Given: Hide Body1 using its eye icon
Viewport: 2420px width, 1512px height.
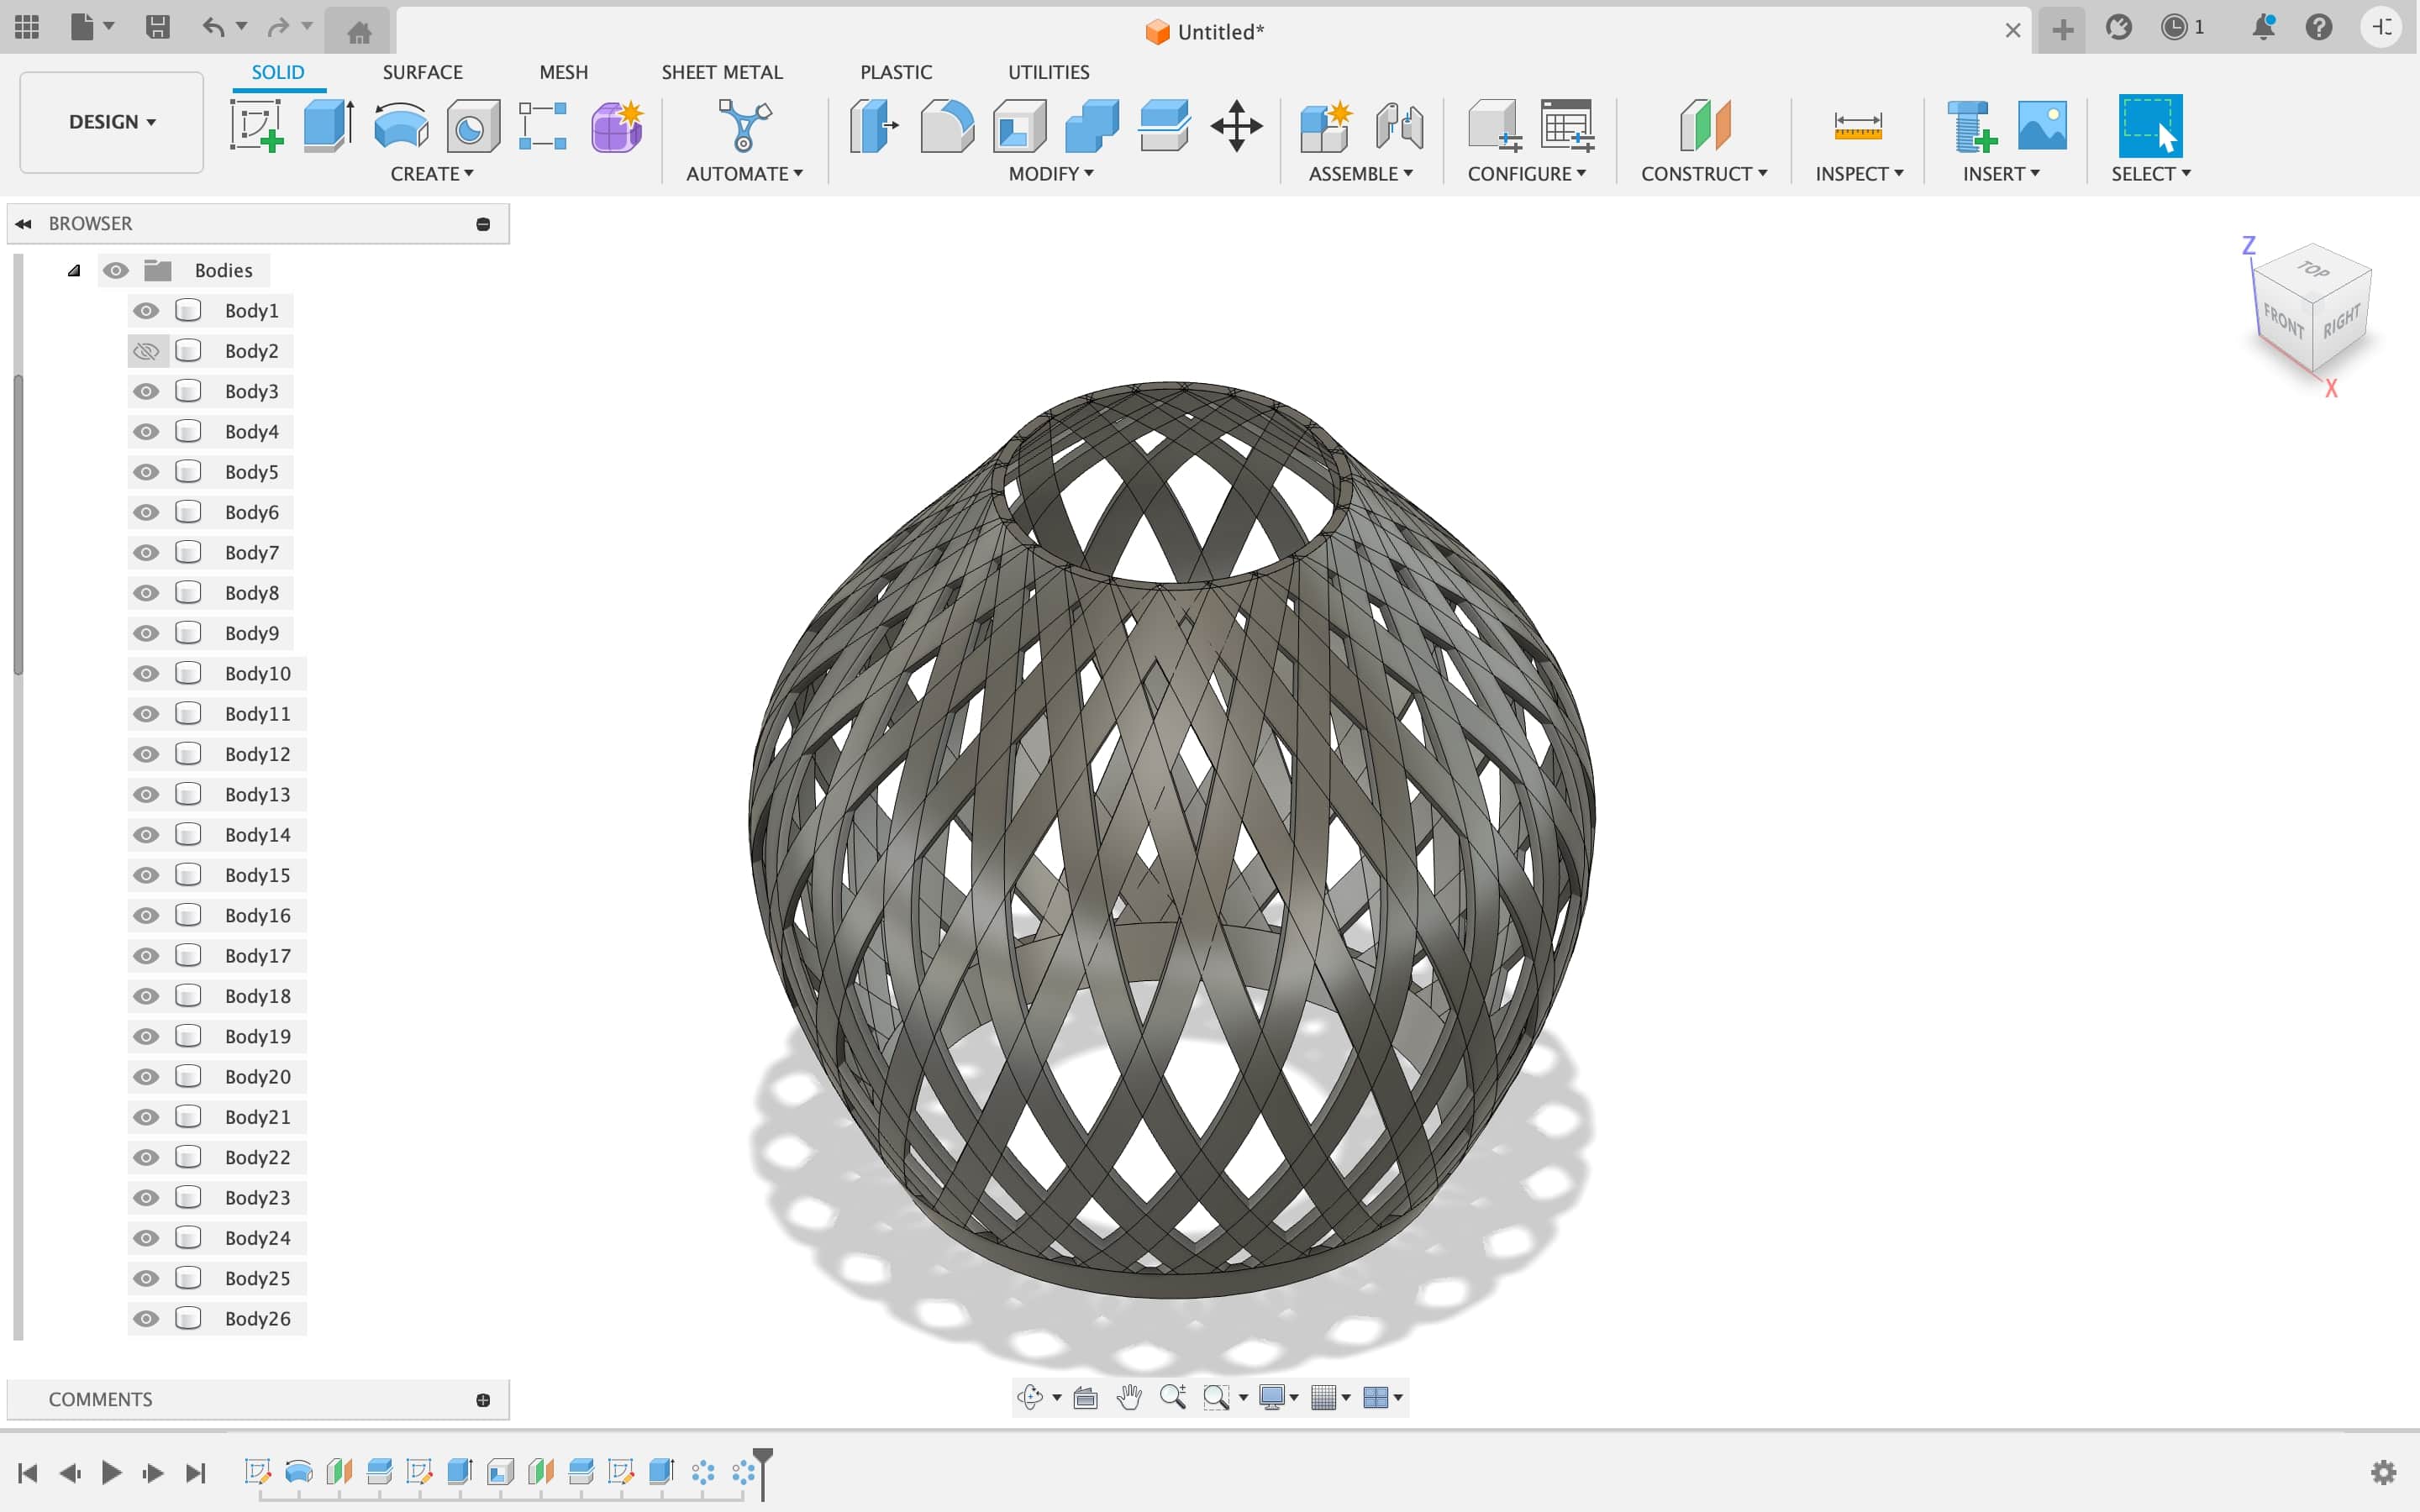Looking at the screenshot, I should tap(146, 311).
